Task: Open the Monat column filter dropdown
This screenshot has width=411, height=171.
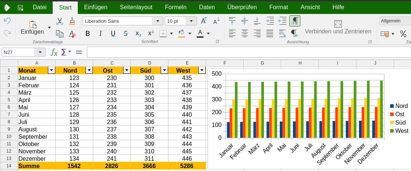Action: click(52, 70)
